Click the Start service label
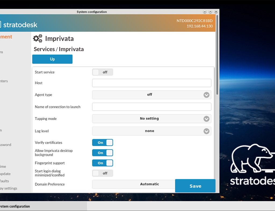This screenshot has height=211, width=275. point(45,72)
